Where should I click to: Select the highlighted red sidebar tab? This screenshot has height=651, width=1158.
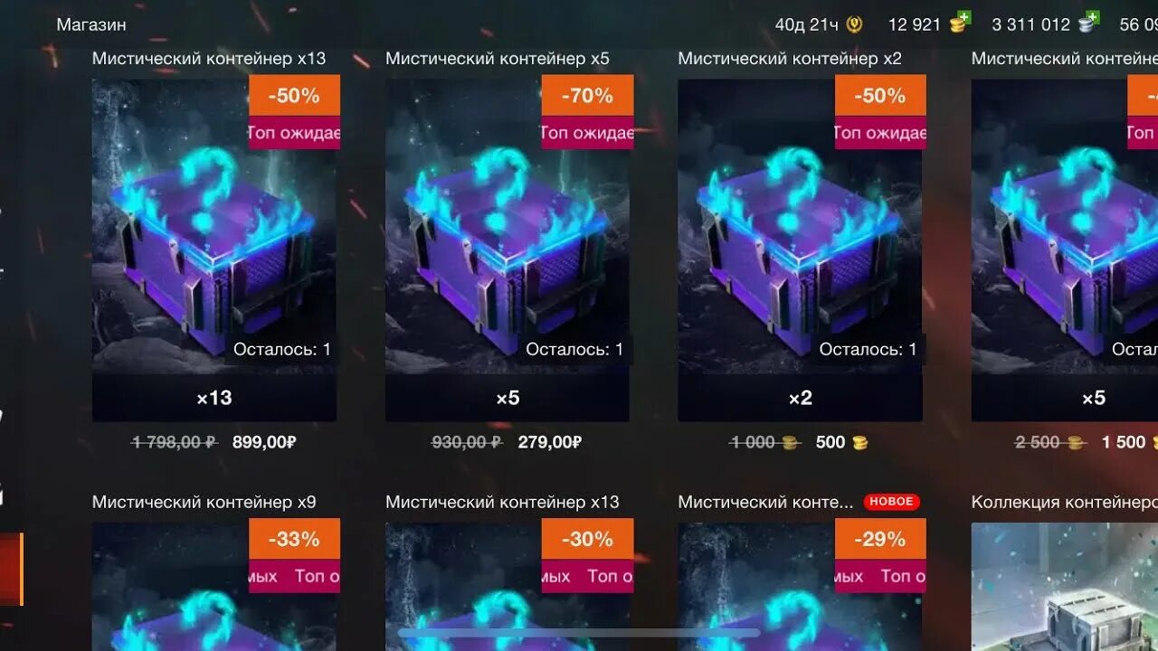click(x=11, y=569)
